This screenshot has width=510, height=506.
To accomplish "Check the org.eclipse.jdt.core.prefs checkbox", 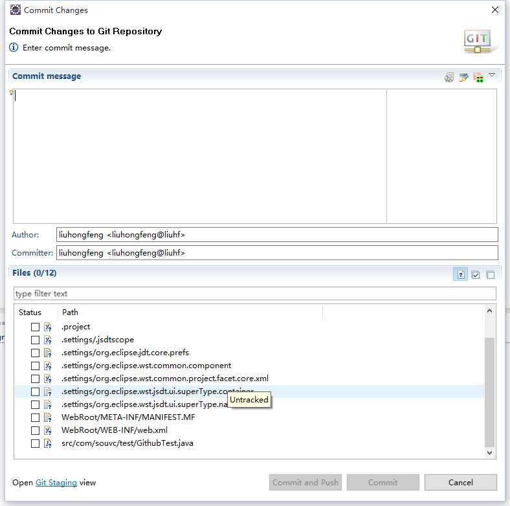I will pos(35,353).
